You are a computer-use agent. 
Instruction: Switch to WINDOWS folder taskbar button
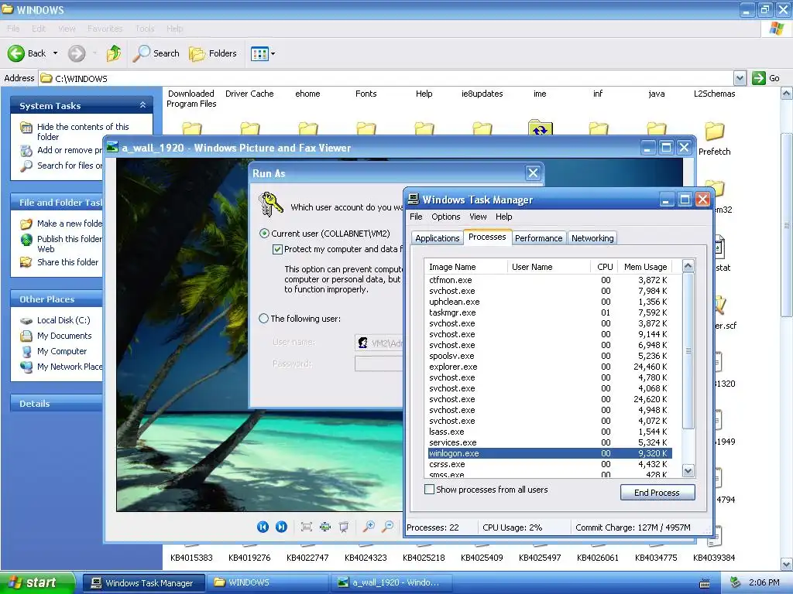pos(268,583)
